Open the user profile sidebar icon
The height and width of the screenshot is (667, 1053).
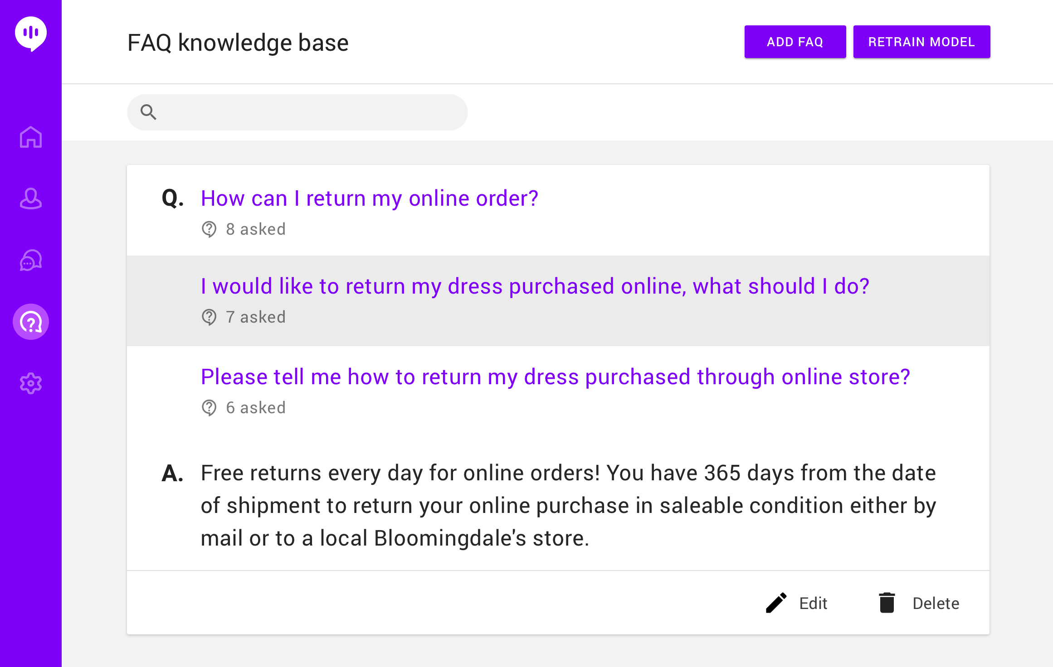(x=31, y=198)
